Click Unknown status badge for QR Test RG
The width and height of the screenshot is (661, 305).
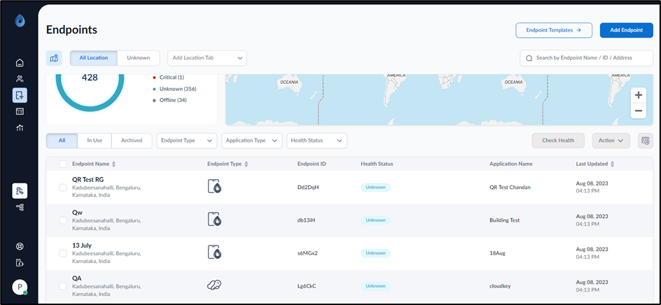375,187
